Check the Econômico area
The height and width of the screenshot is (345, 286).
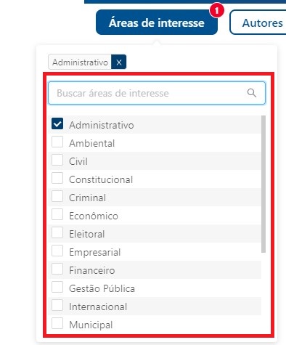pyautogui.click(x=57, y=214)
